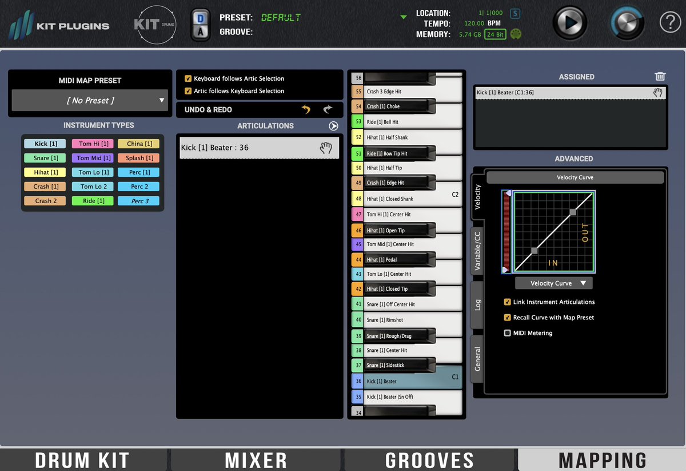The height and width of the screenshot is (471, 686).
Task: Toggle Recall Curve with Map Preset checkbox
Action: (507, 317)
